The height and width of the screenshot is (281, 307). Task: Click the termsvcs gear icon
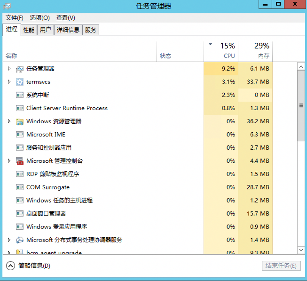pos(20,82)
